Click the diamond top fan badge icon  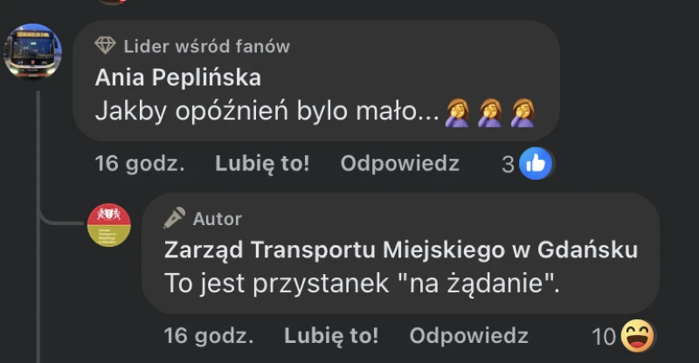[x=105, y=45]
